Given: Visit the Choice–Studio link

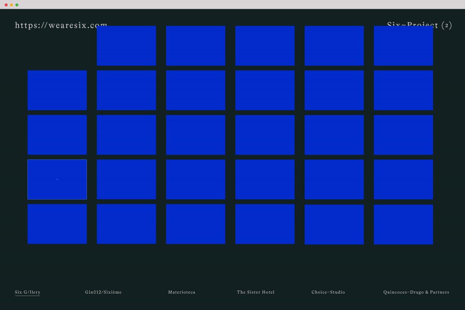Looking at the screenshot, I should click(x=328, y=292).
